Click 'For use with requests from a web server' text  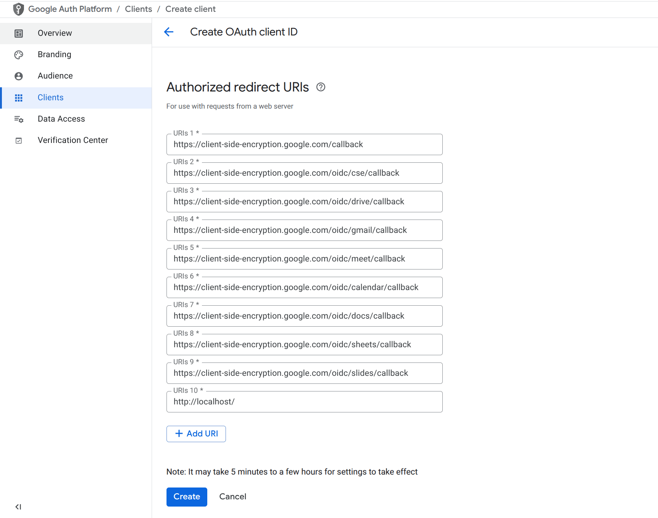pos(230,106)
